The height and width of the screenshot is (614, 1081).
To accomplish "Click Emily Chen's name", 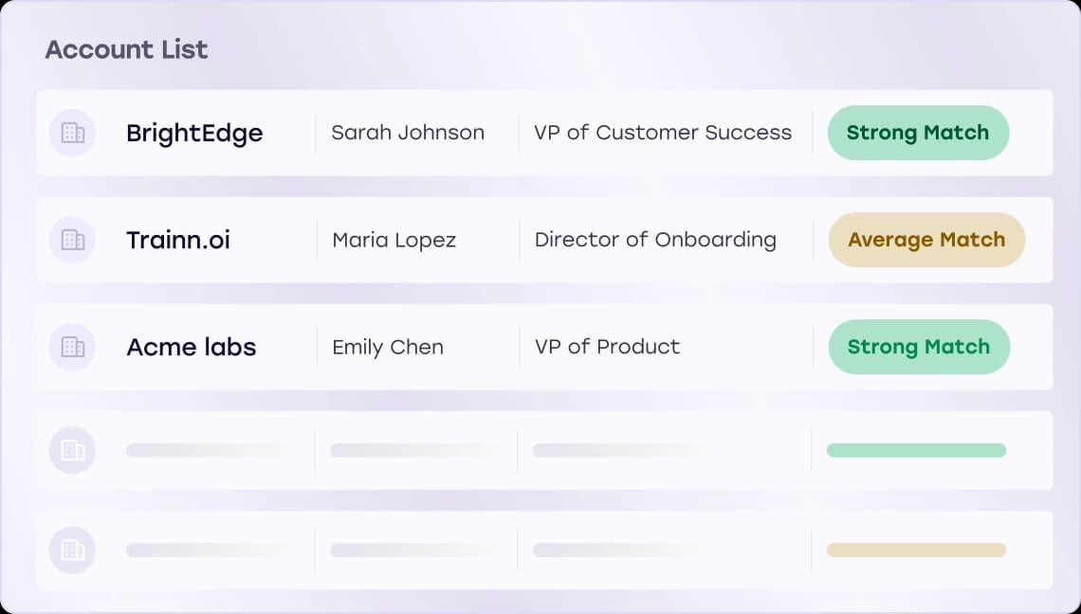I will (387, 347).
